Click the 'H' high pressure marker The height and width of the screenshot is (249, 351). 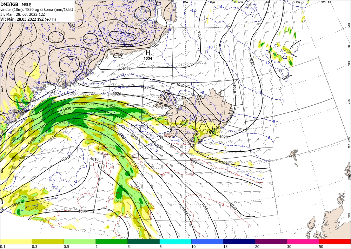click(x=148, y=53)
